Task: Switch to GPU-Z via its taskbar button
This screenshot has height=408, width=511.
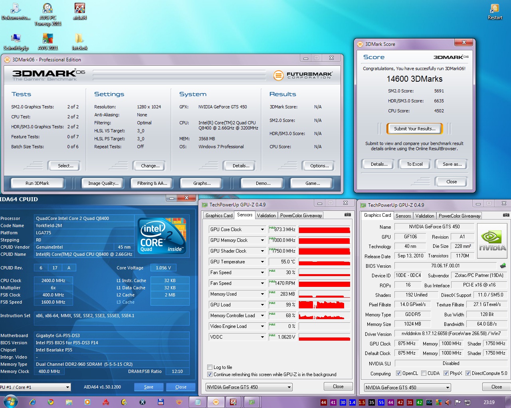Action: [x=252, y=402]
